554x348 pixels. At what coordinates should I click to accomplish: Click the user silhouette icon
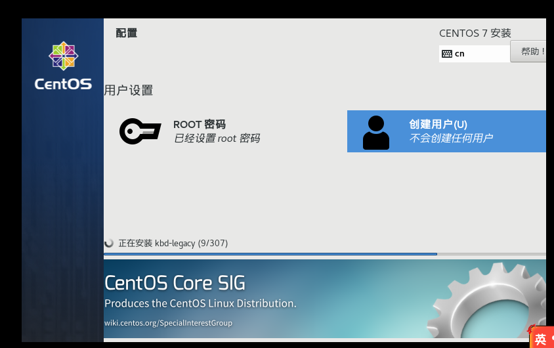(376, 133)
